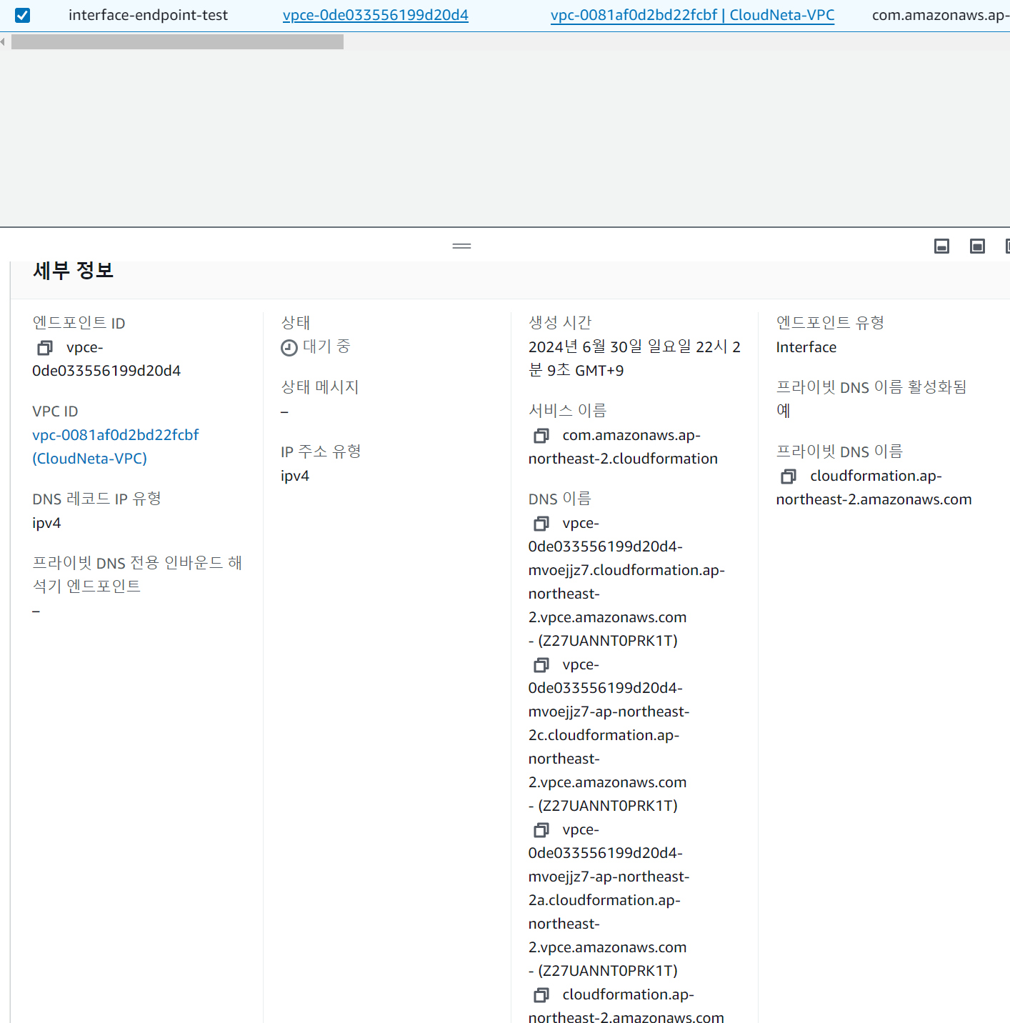Copy the service name com.amazonaws.ap-northeast-2.cloudformation
This screenshot has height=1023, width=1010.
coord(541,436)
